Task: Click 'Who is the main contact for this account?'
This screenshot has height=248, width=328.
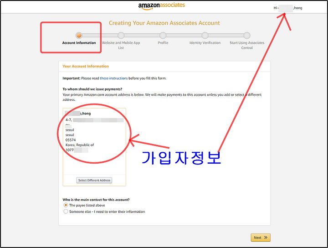Action: point(96,200)
